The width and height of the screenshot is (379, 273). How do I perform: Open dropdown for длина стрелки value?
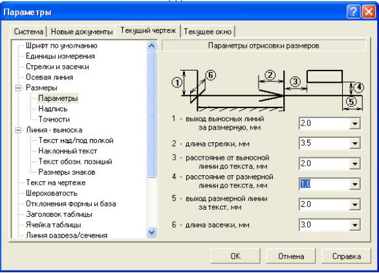click(x=354, y=144)
